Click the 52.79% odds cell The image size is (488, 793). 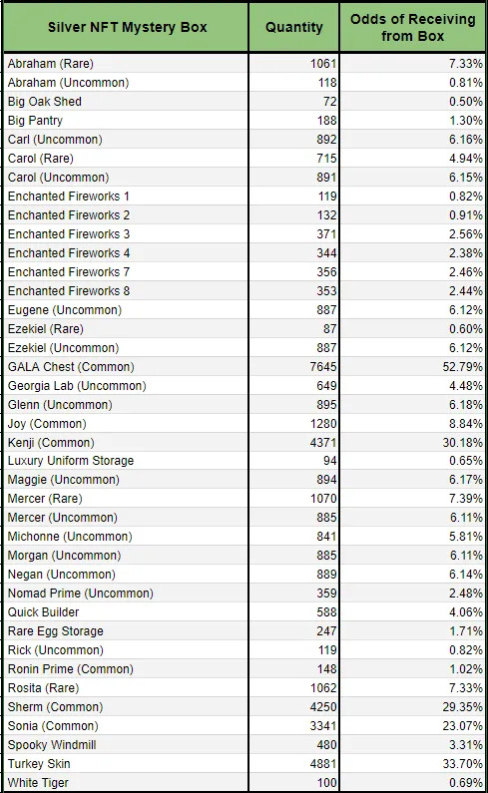tap(412, 367)
